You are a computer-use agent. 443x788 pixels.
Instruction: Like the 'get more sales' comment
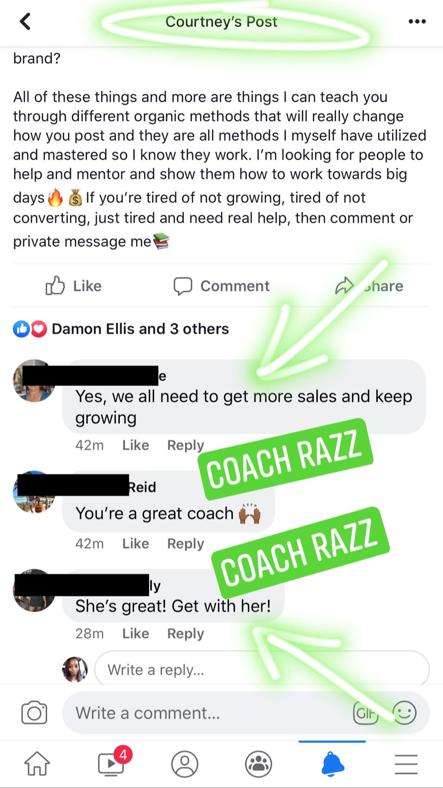135,445
